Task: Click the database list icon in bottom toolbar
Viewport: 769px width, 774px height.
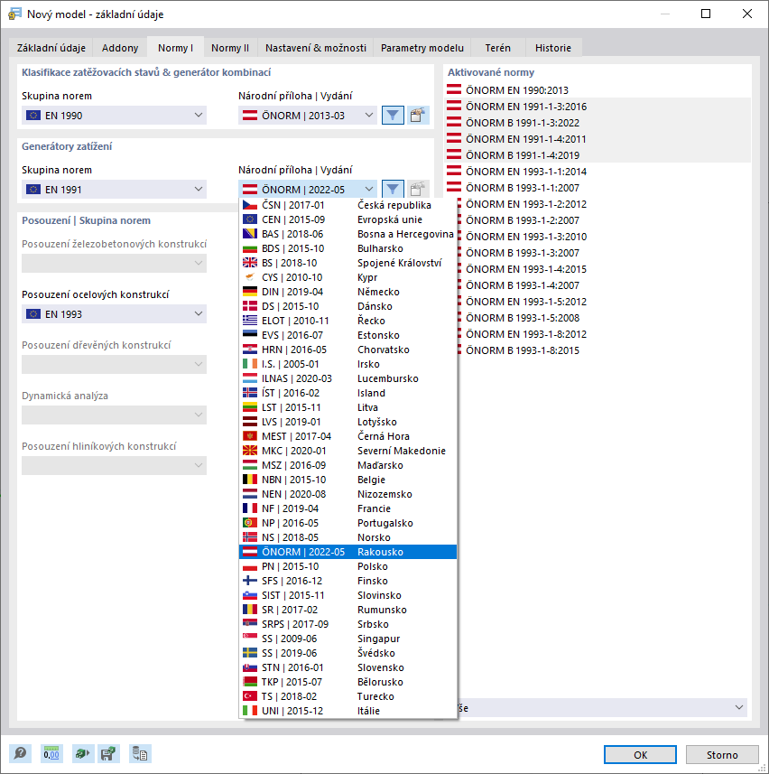Action: tap(140, 754)
